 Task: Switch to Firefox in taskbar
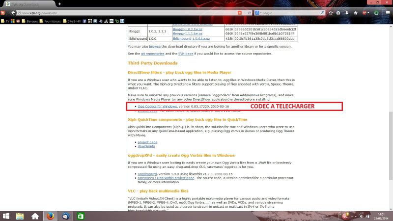point(50,216)
